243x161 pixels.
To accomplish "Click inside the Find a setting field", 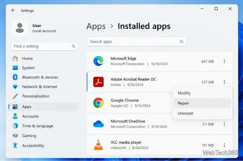I will (x=45, y=46).
